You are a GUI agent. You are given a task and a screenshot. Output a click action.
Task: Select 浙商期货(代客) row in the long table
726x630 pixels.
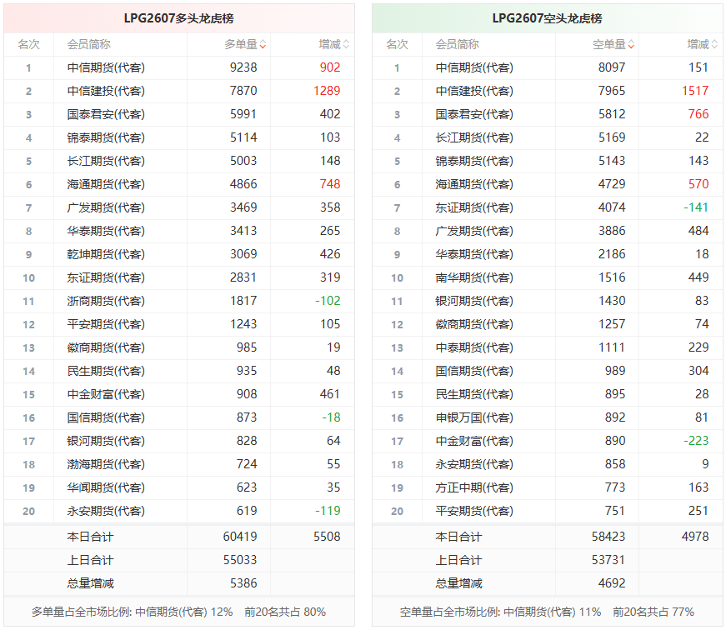point(106,301)
